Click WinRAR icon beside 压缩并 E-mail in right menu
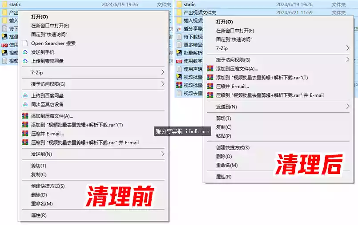 [210, 86]
